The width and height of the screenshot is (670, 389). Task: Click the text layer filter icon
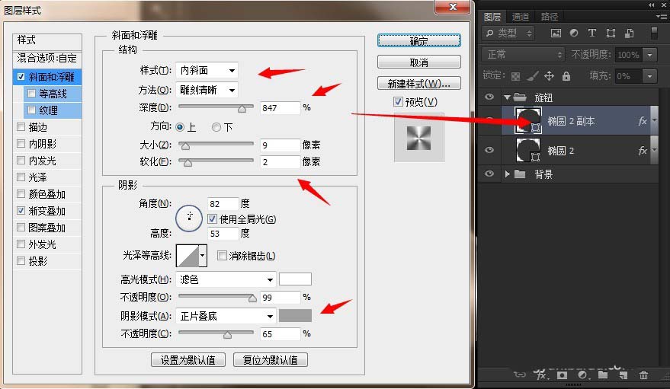591,33
